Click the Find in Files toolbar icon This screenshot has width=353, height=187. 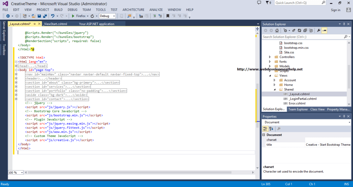[129, 16]
